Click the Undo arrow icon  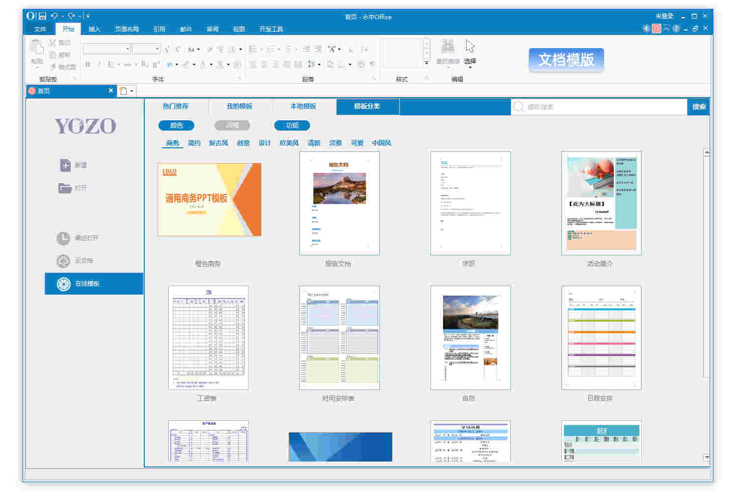click(x=54, y=16)
